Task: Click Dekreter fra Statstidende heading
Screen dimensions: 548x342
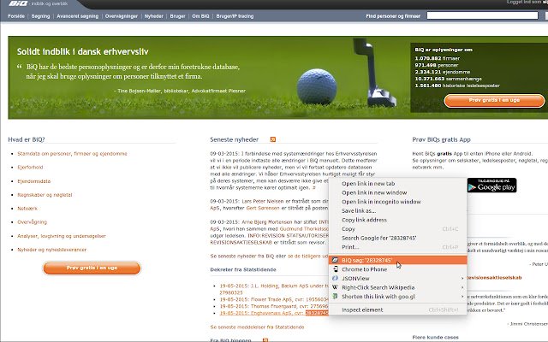Action: (x=243, y=269)
